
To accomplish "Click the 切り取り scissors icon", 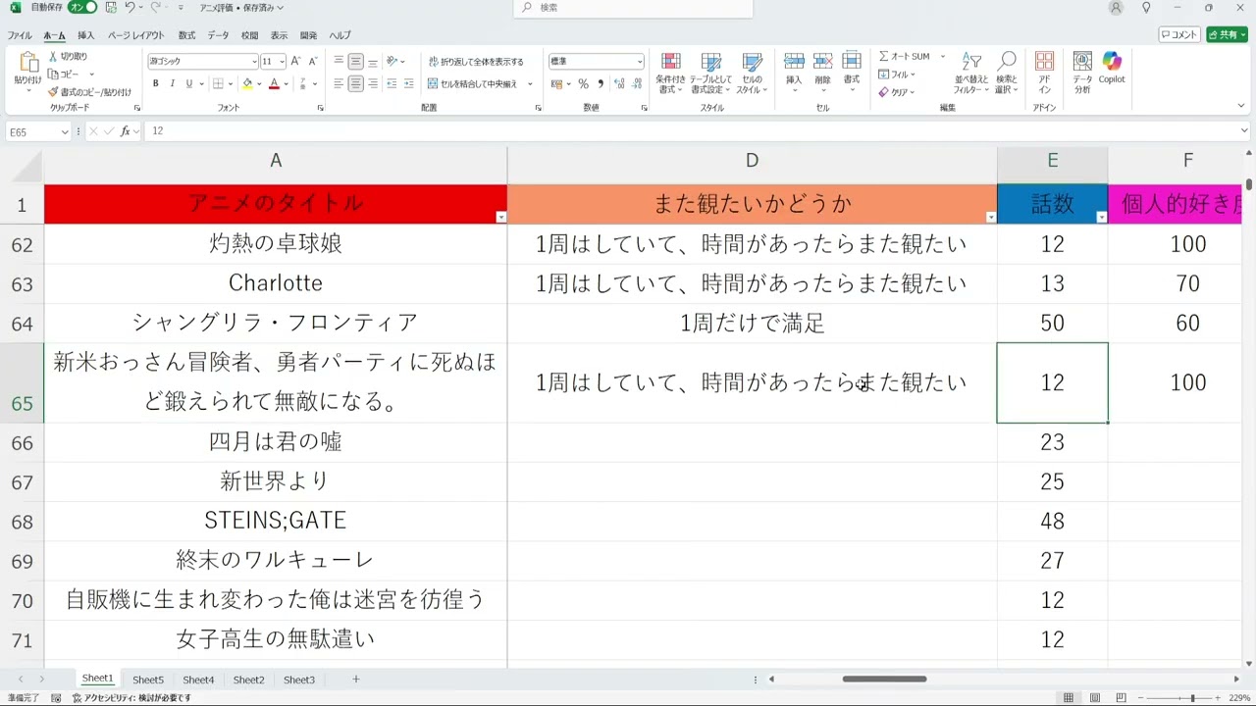I will pos(53,57).
